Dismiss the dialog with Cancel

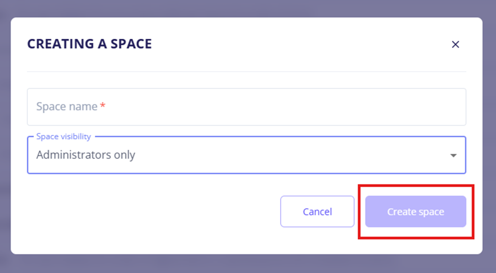[x=317, y=211]
